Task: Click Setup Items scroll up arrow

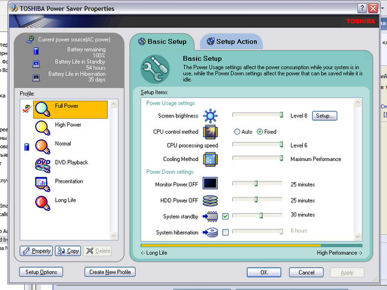Action: [x=357, y=102]
